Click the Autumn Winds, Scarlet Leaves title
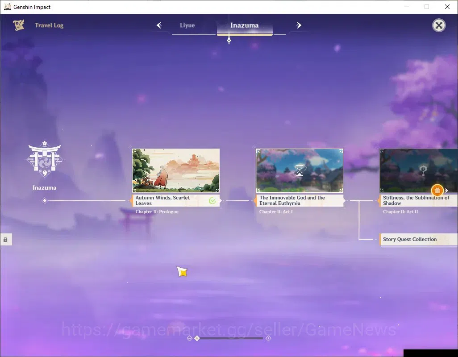The image size is (458, 357). (x=162, y=200)
